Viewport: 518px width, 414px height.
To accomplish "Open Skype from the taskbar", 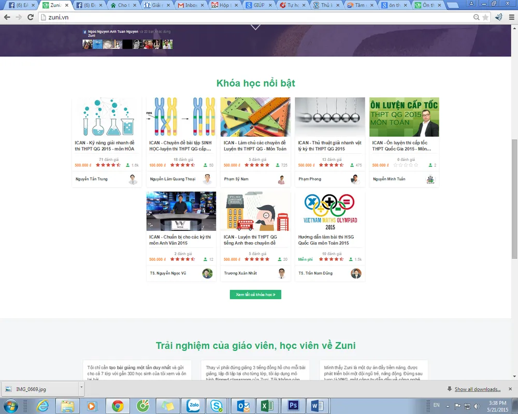I will [x=217, y=405].
